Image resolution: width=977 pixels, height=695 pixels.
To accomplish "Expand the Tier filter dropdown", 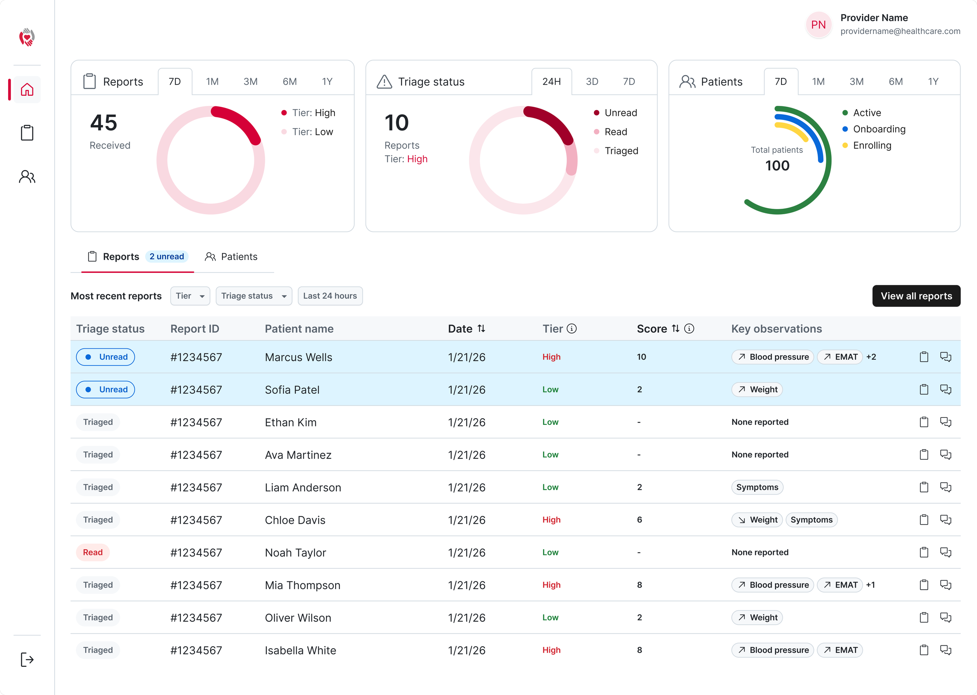I will (x=190, y=296).
